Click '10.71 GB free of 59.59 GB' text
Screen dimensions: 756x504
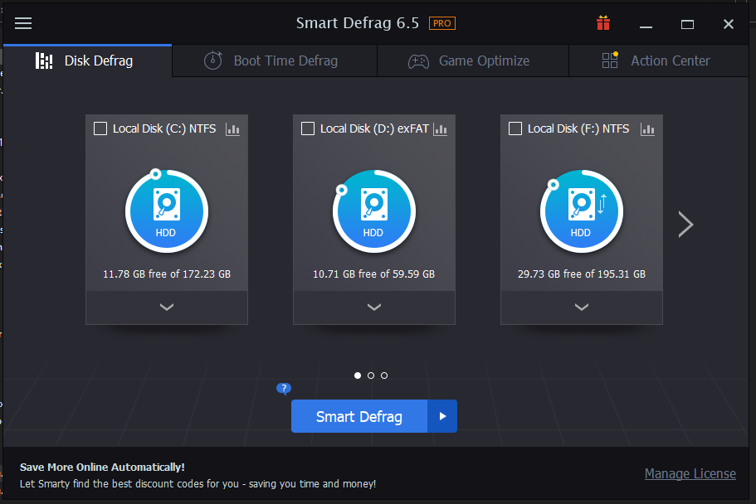click(x=374, y=274)
